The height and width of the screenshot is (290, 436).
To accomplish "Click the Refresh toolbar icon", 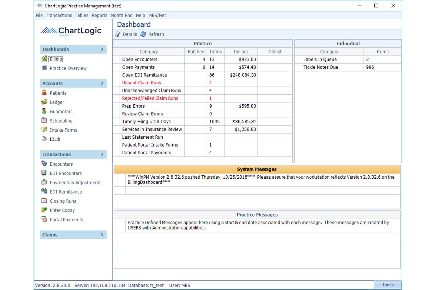I will click(x=143, y=34).
